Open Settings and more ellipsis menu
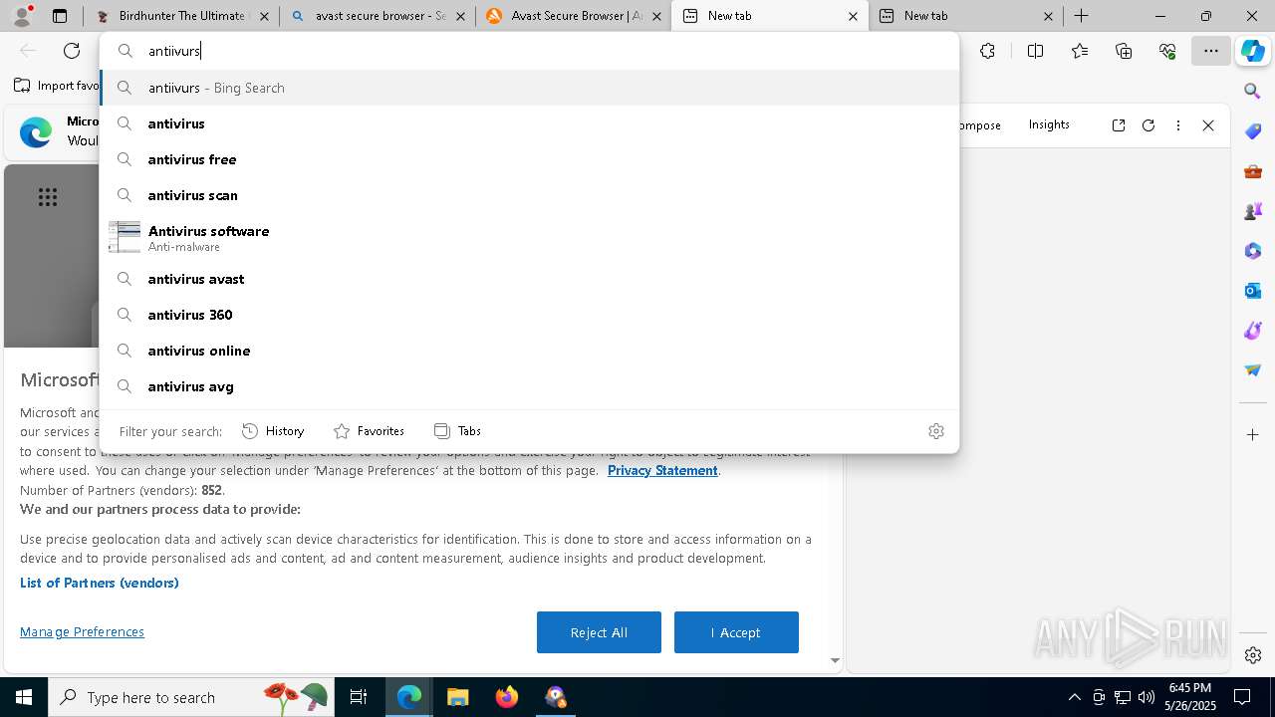The image size is (1275, 717). click(1211, 51)
